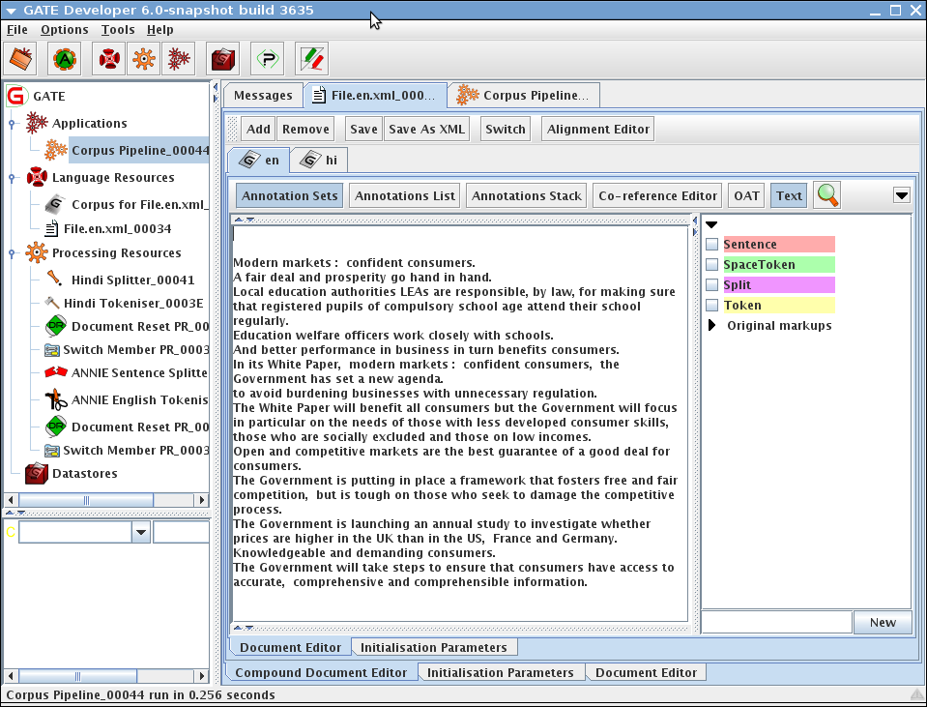Collapse the Processing Resources tree node
Viewport: 927px width, 707px height.
[11, 253]
